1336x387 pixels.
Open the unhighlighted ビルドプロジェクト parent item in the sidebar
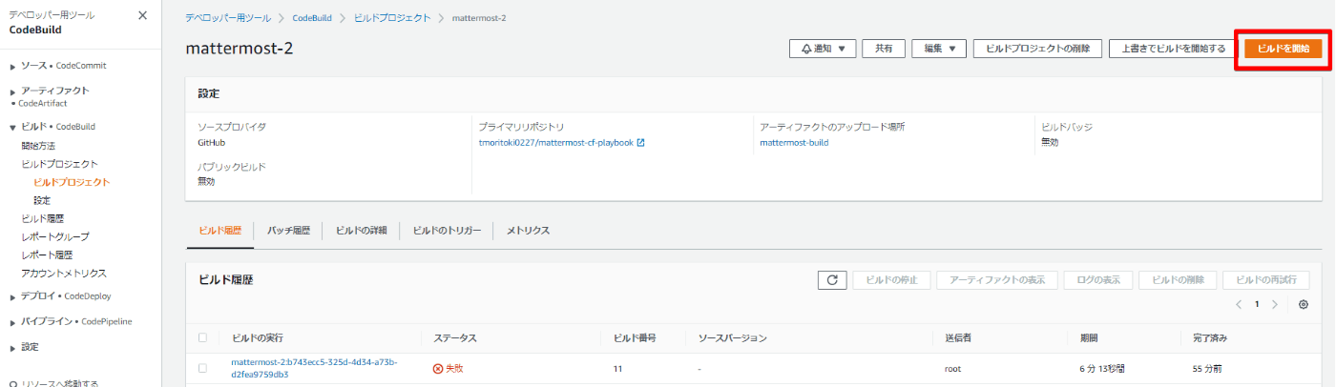coord(59,164)
